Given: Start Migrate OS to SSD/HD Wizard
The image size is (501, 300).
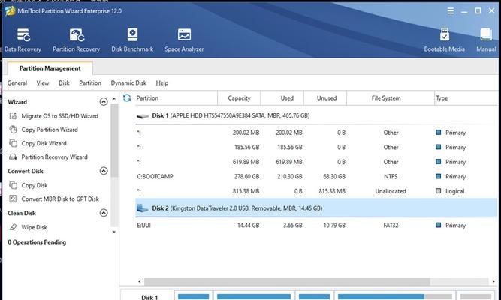Looking at the screenshot, I should click(x=60, y=116).
